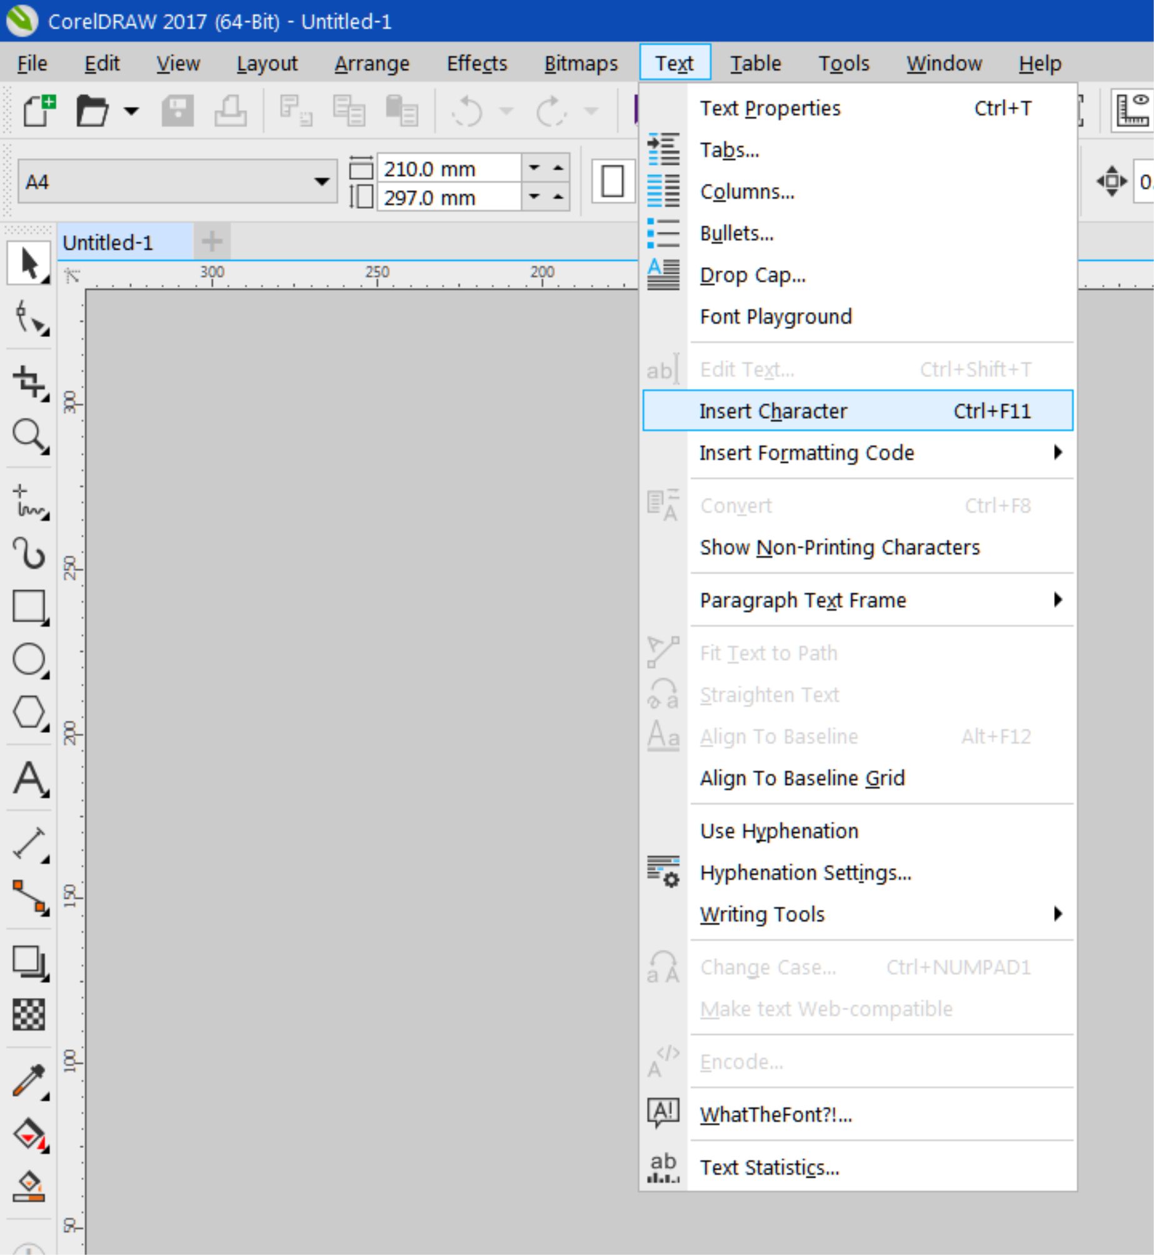Open the Bitmaps menu
The image size is (1154, 1255).
[x=581, y=63]
